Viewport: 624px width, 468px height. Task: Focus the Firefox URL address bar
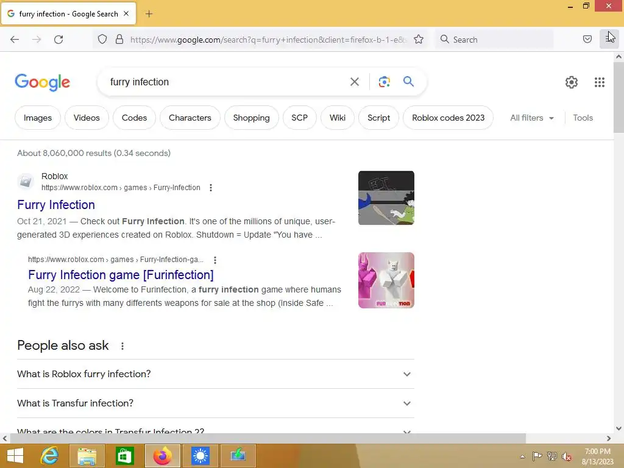[x=268, y=40]
